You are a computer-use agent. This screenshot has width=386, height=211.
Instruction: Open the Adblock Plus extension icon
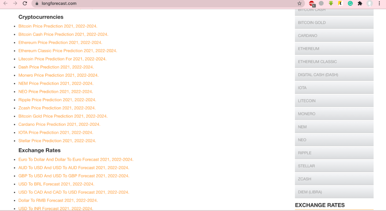pyautogui.click(x=312, y=3)
